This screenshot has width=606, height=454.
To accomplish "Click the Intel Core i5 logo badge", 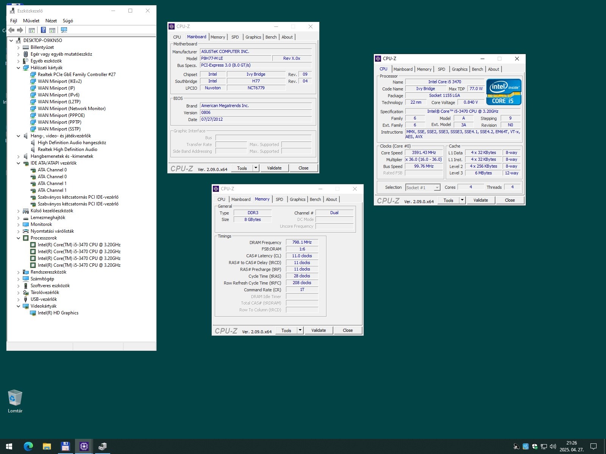I will tap(504, 92).
